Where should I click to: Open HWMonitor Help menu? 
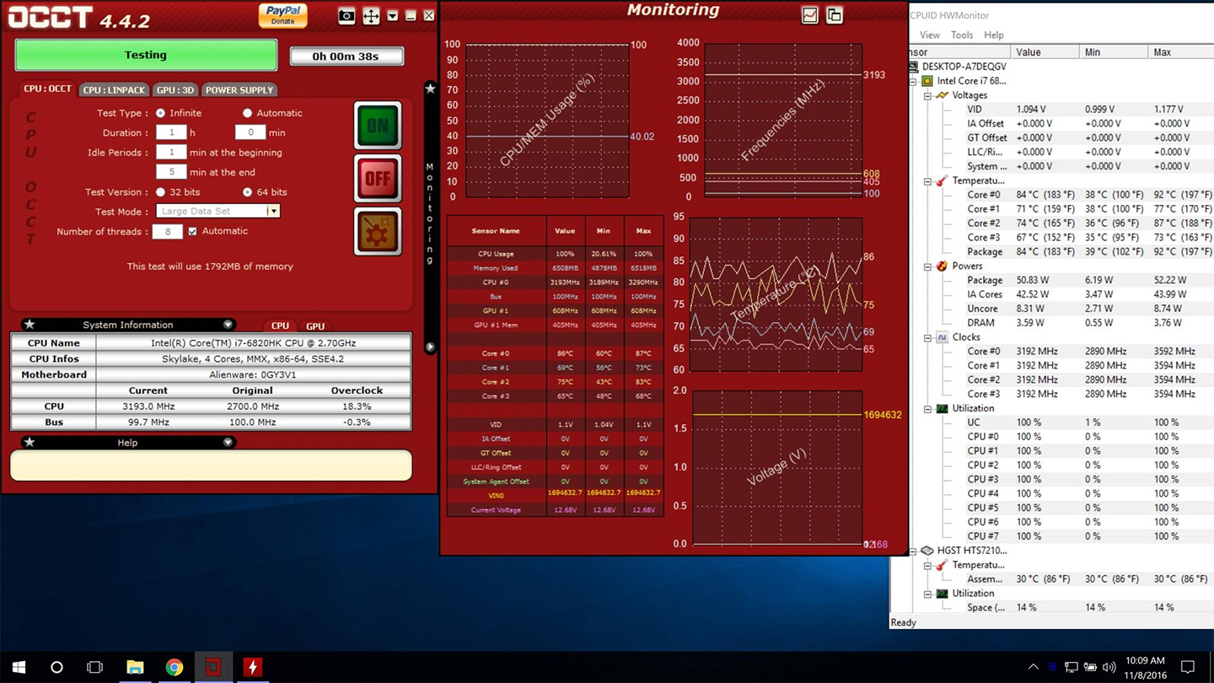994,35
